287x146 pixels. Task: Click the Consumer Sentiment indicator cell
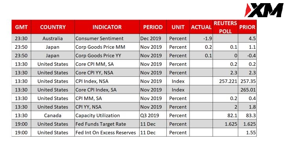click(x=107, y=38)
